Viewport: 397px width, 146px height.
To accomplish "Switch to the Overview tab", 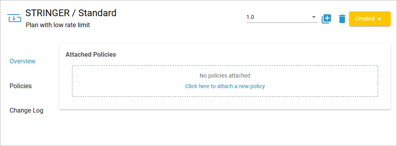I will click(x=22, y=61).
